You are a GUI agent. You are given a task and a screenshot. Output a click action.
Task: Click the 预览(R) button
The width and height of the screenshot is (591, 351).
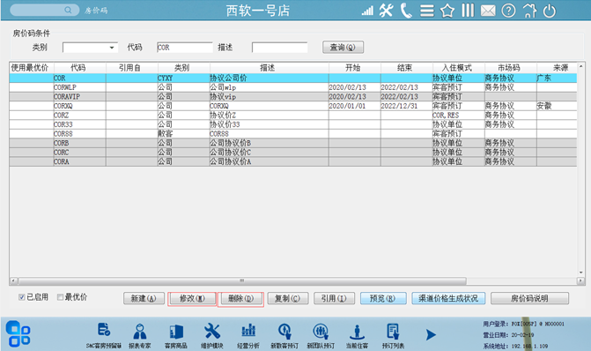click(x=383, y=299)
